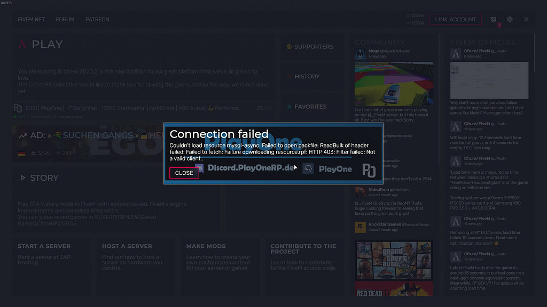
Task: Click the German flag icon on ad server
Action: coord(21,153)
